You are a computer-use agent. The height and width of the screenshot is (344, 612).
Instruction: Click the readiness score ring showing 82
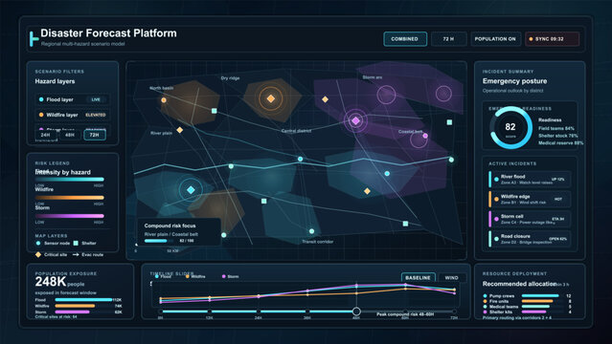[x=510, y=127]
